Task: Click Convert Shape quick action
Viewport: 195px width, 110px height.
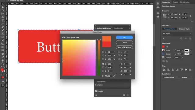Action: click(169, 77)
